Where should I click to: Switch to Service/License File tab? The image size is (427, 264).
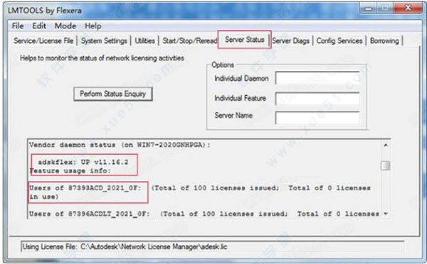point(43,40)
